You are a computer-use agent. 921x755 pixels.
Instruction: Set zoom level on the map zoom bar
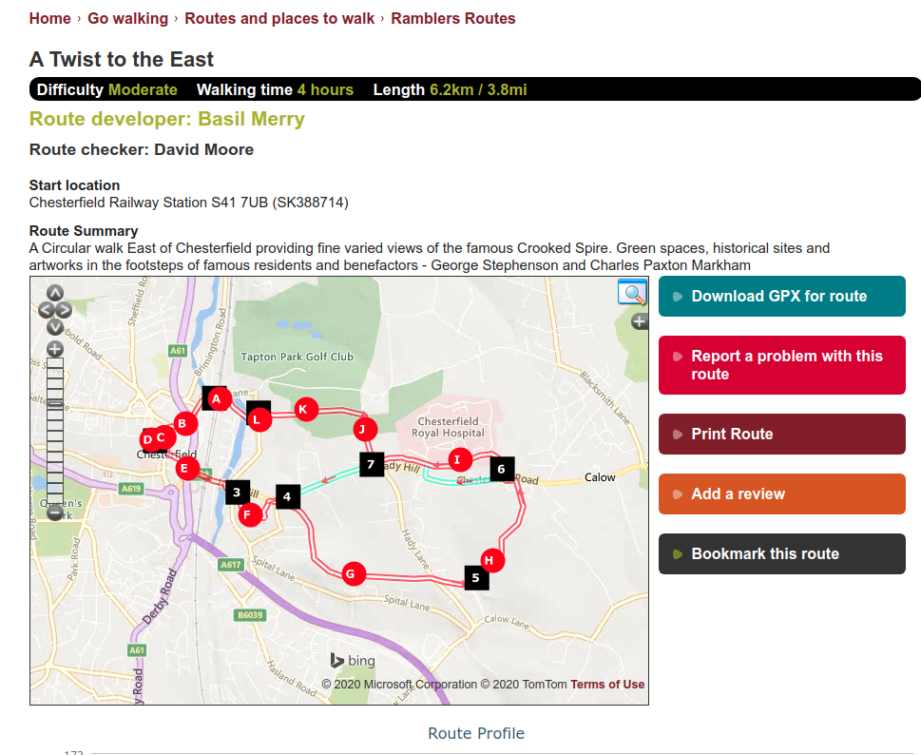point(55,428)
